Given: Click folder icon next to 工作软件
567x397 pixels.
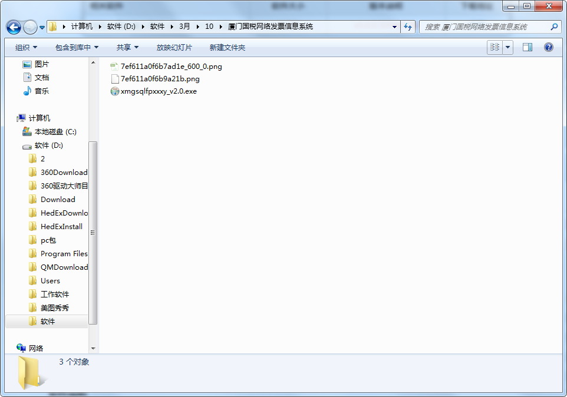Looking at the screenshot, I should coord(33,294).
